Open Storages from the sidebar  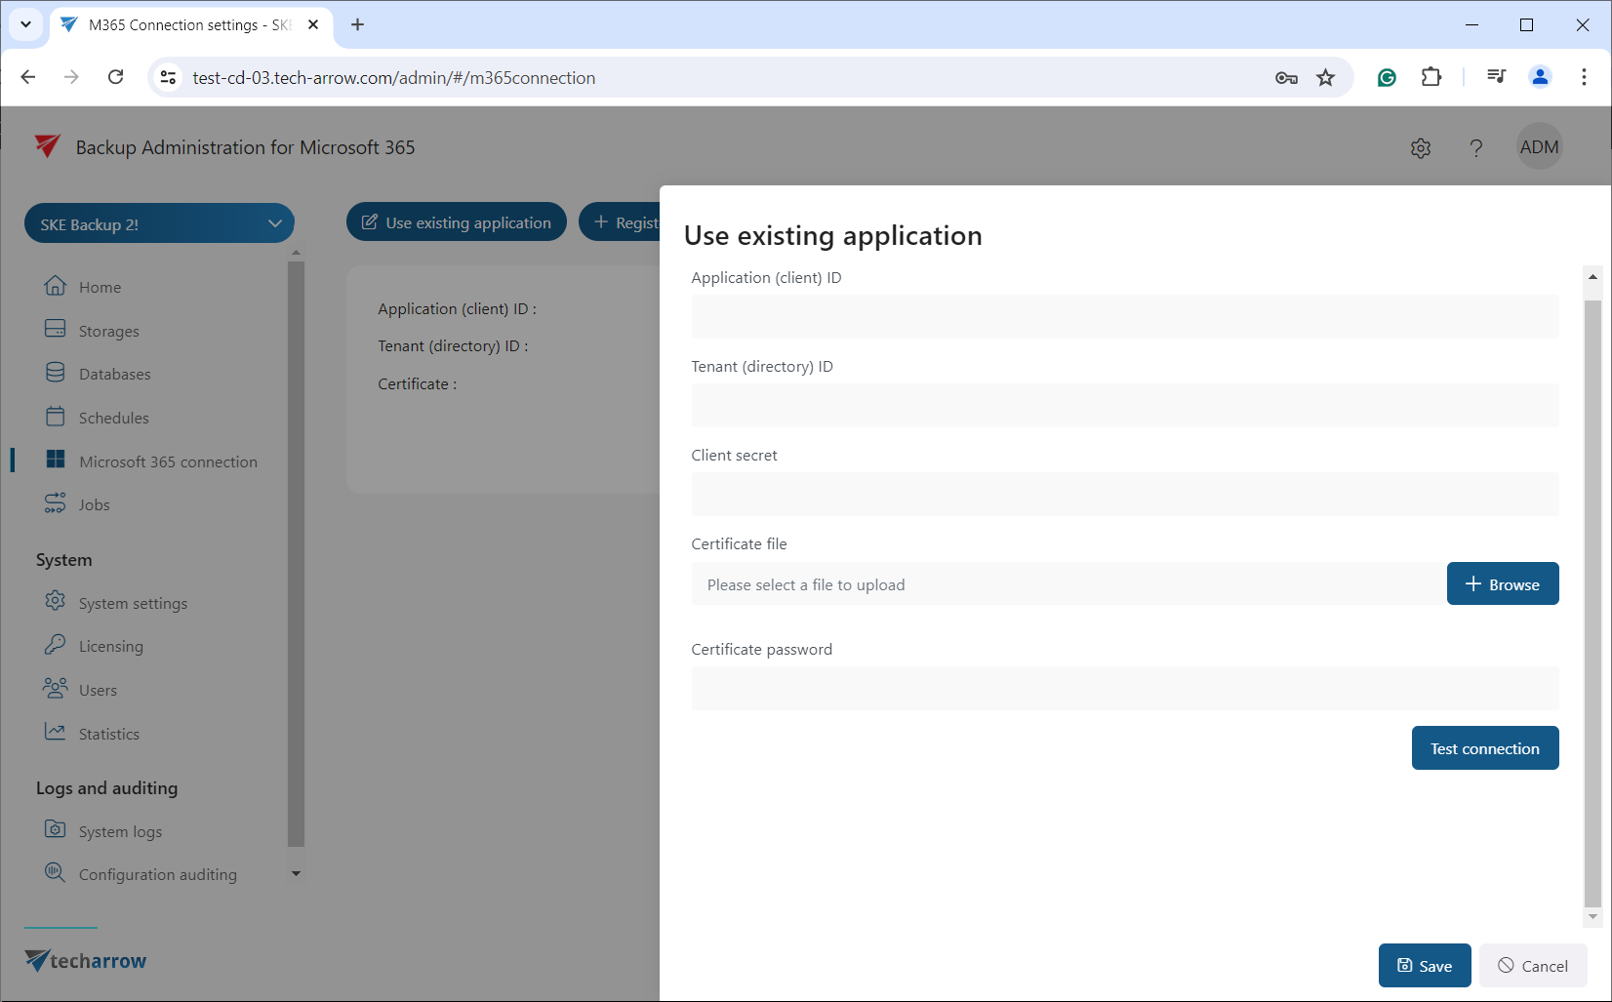pyautogui.click(x=108, y=331)
